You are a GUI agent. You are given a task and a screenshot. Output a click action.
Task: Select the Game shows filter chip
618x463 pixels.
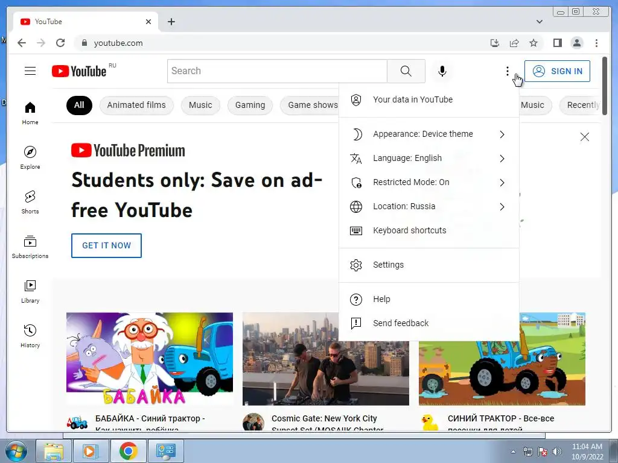click(x=310, y=105)
